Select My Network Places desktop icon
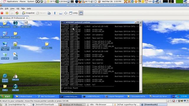 tap(5, 46)
